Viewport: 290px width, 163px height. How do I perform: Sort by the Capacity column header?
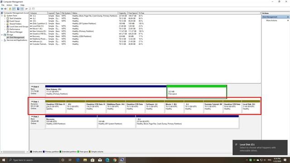tap(123, 13)
